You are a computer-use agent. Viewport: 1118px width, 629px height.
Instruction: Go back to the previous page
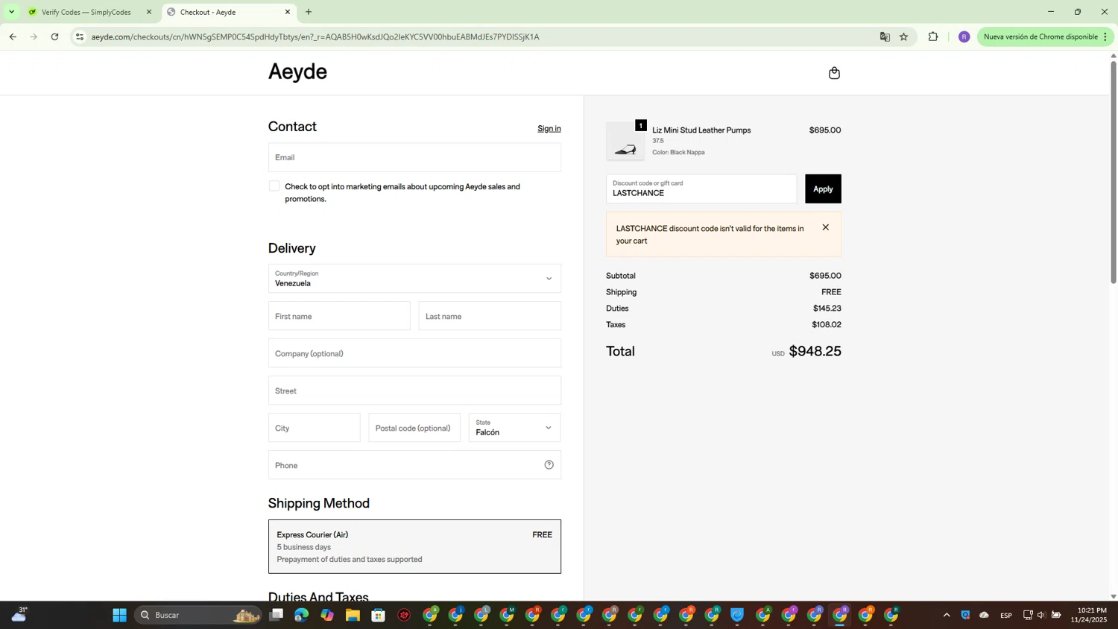click(x=13, y=37)
